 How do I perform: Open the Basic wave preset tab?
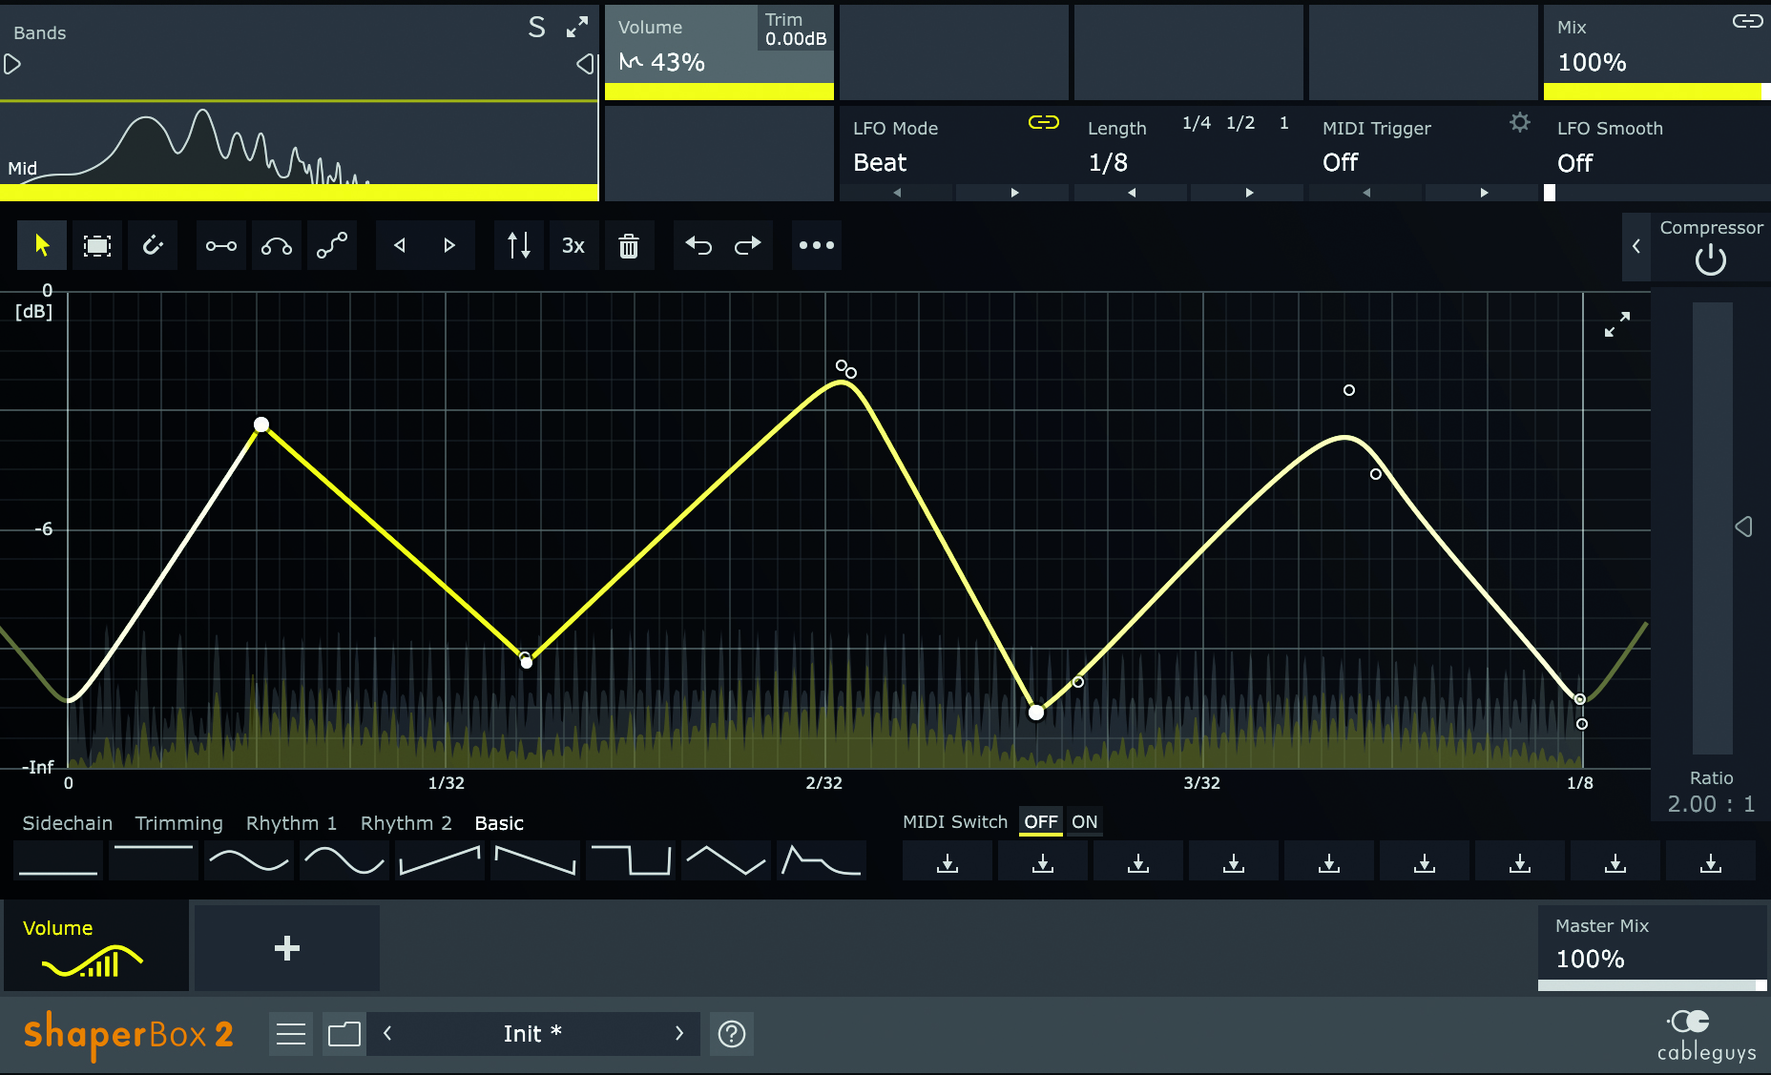(x=499, y=823)
